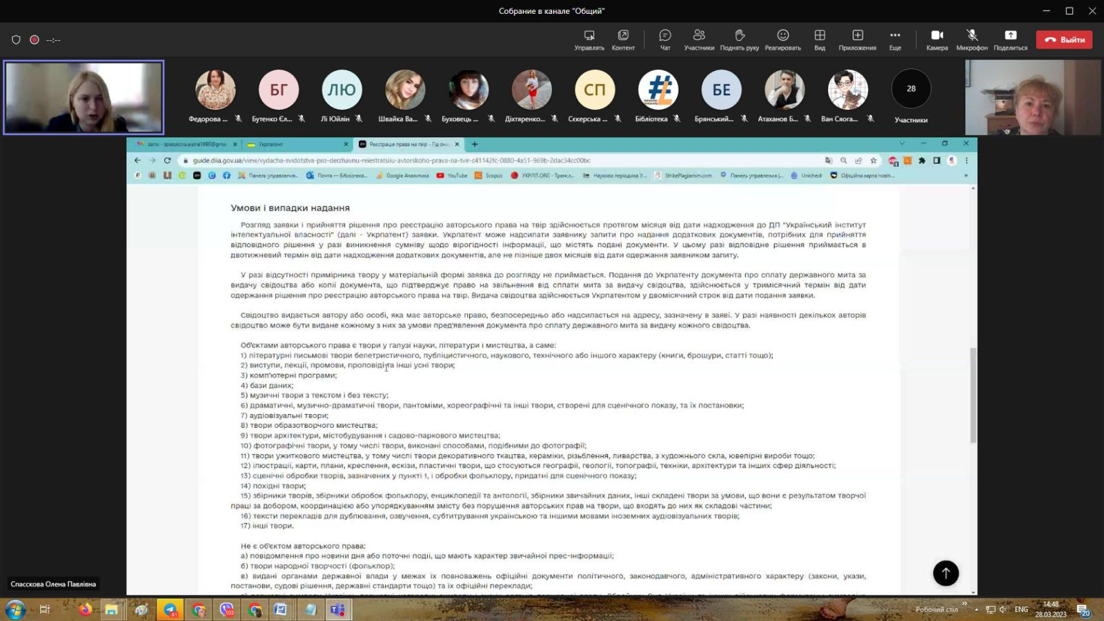Open Firefox from the taskbar
Image resolution: width=1104 pixels, height=621 pixels.
pos(85,609)
